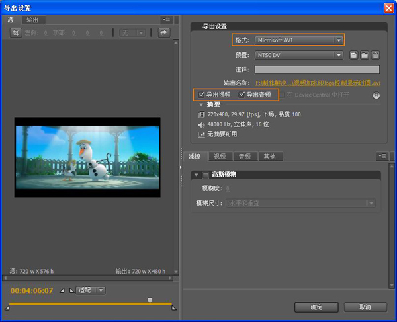
Task: Enable the 高斯模糊 filter checkbox
Action: (x=205, y=175)
